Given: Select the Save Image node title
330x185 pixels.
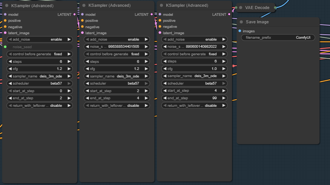Looking at the screenshot, I should tap(257, 22).
